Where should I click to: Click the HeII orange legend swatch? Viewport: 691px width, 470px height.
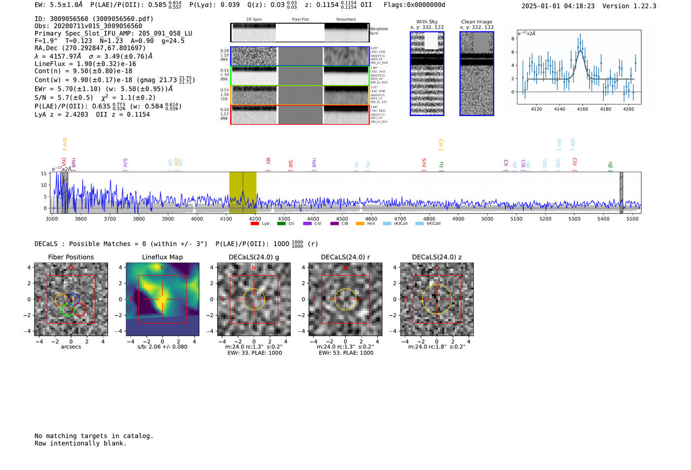360,223
